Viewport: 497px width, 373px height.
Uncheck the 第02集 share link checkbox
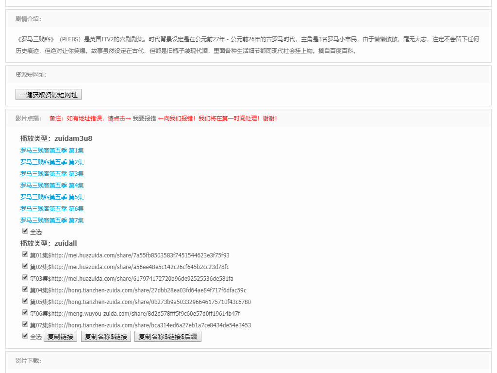point(25,266)
